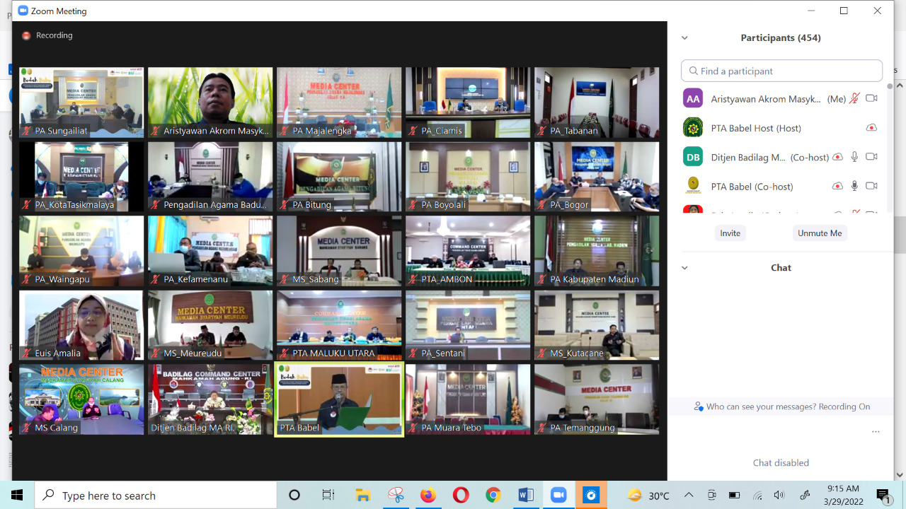Click camera icon in the PTA Babel (Co-host) row
The height and width of the screenshot is (509, 906).
[871, 186]
